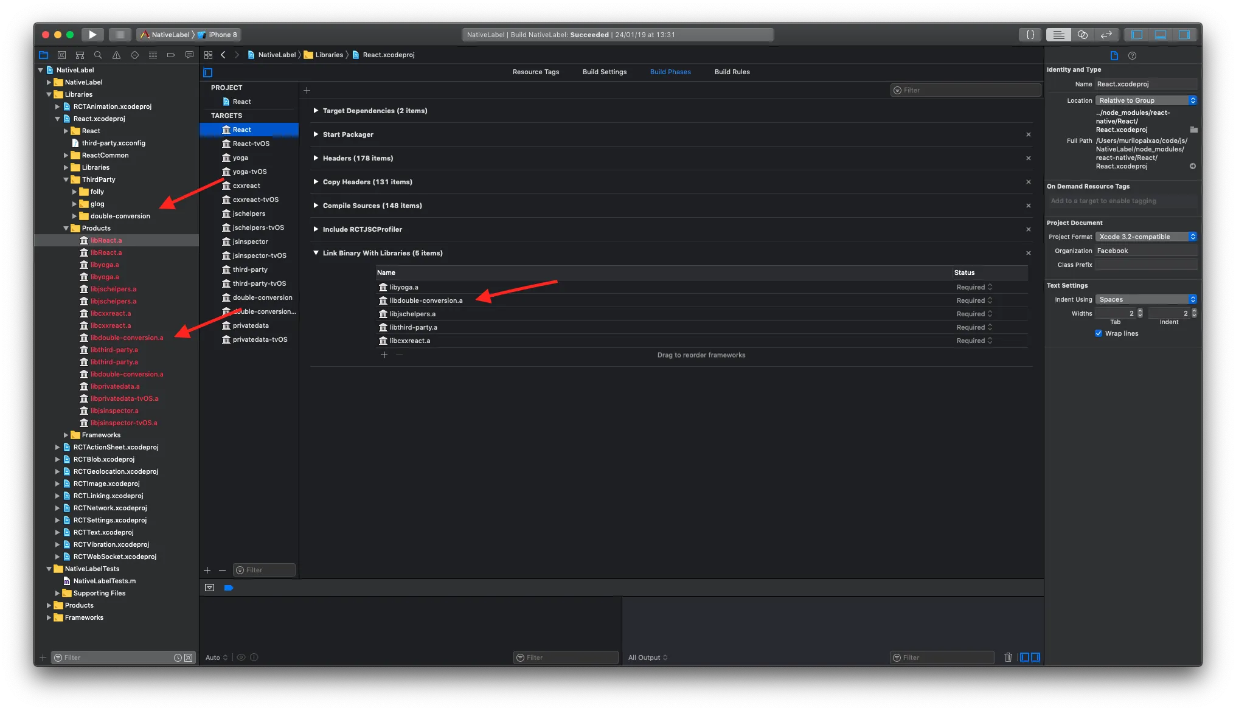Open the Project Format dropdown
Screen dimensions: 1236x711
[1146, 237]
